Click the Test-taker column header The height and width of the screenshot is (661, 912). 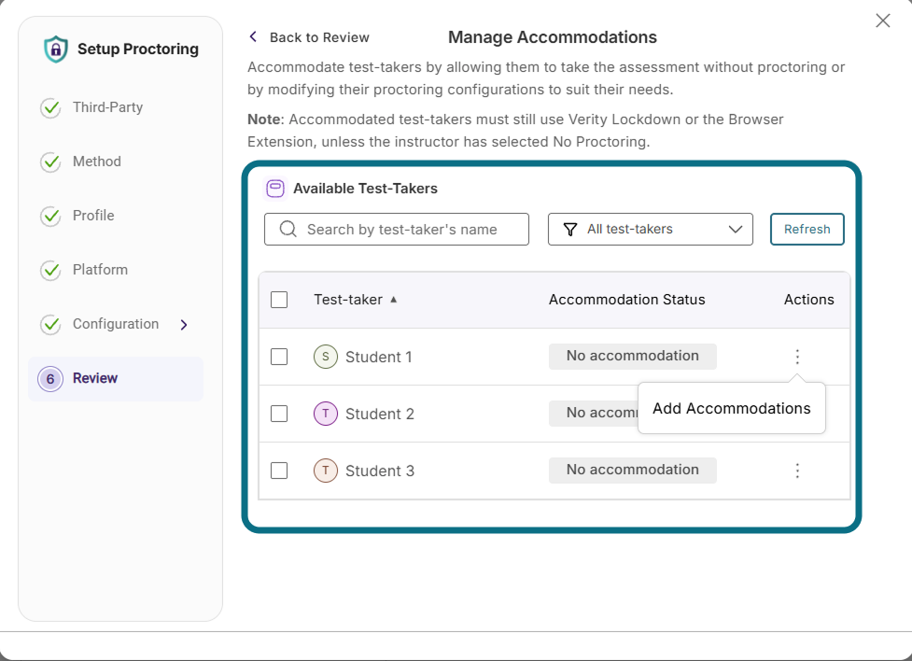pos(348,299)
